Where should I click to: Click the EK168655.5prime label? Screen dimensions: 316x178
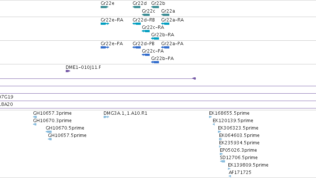[x=229, y=113]
